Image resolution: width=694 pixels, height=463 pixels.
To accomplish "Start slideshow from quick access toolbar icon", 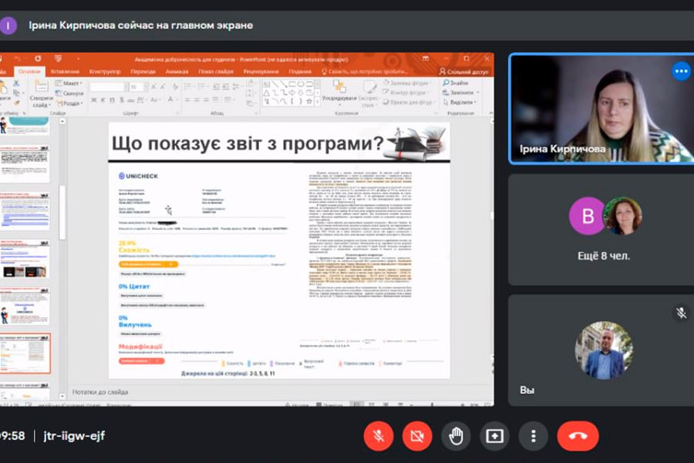I will (58, 59).
